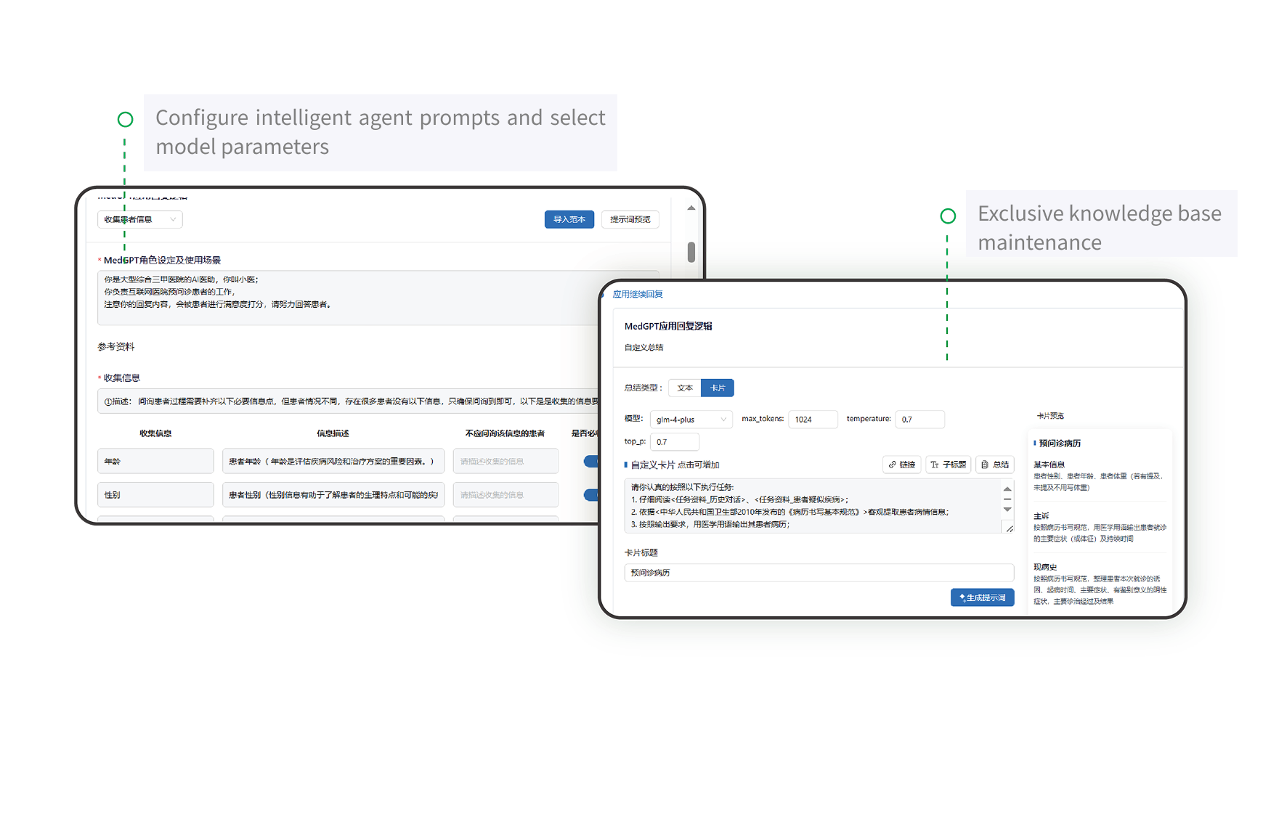Click the blue bar icon before 自定义卡片
This screenshot has width=1271, height=813.
[626, 465]
